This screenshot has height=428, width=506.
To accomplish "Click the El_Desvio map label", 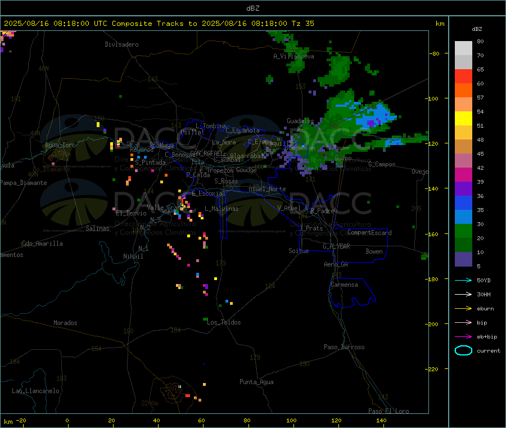I will (132, 213).
